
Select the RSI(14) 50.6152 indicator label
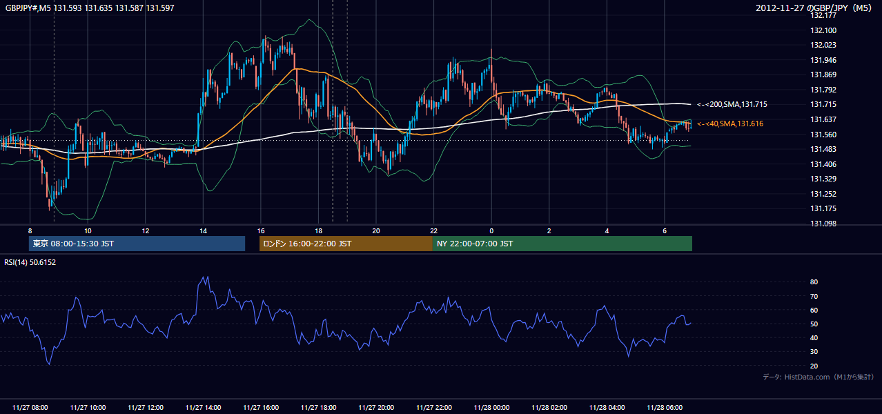tap(30, 262)
